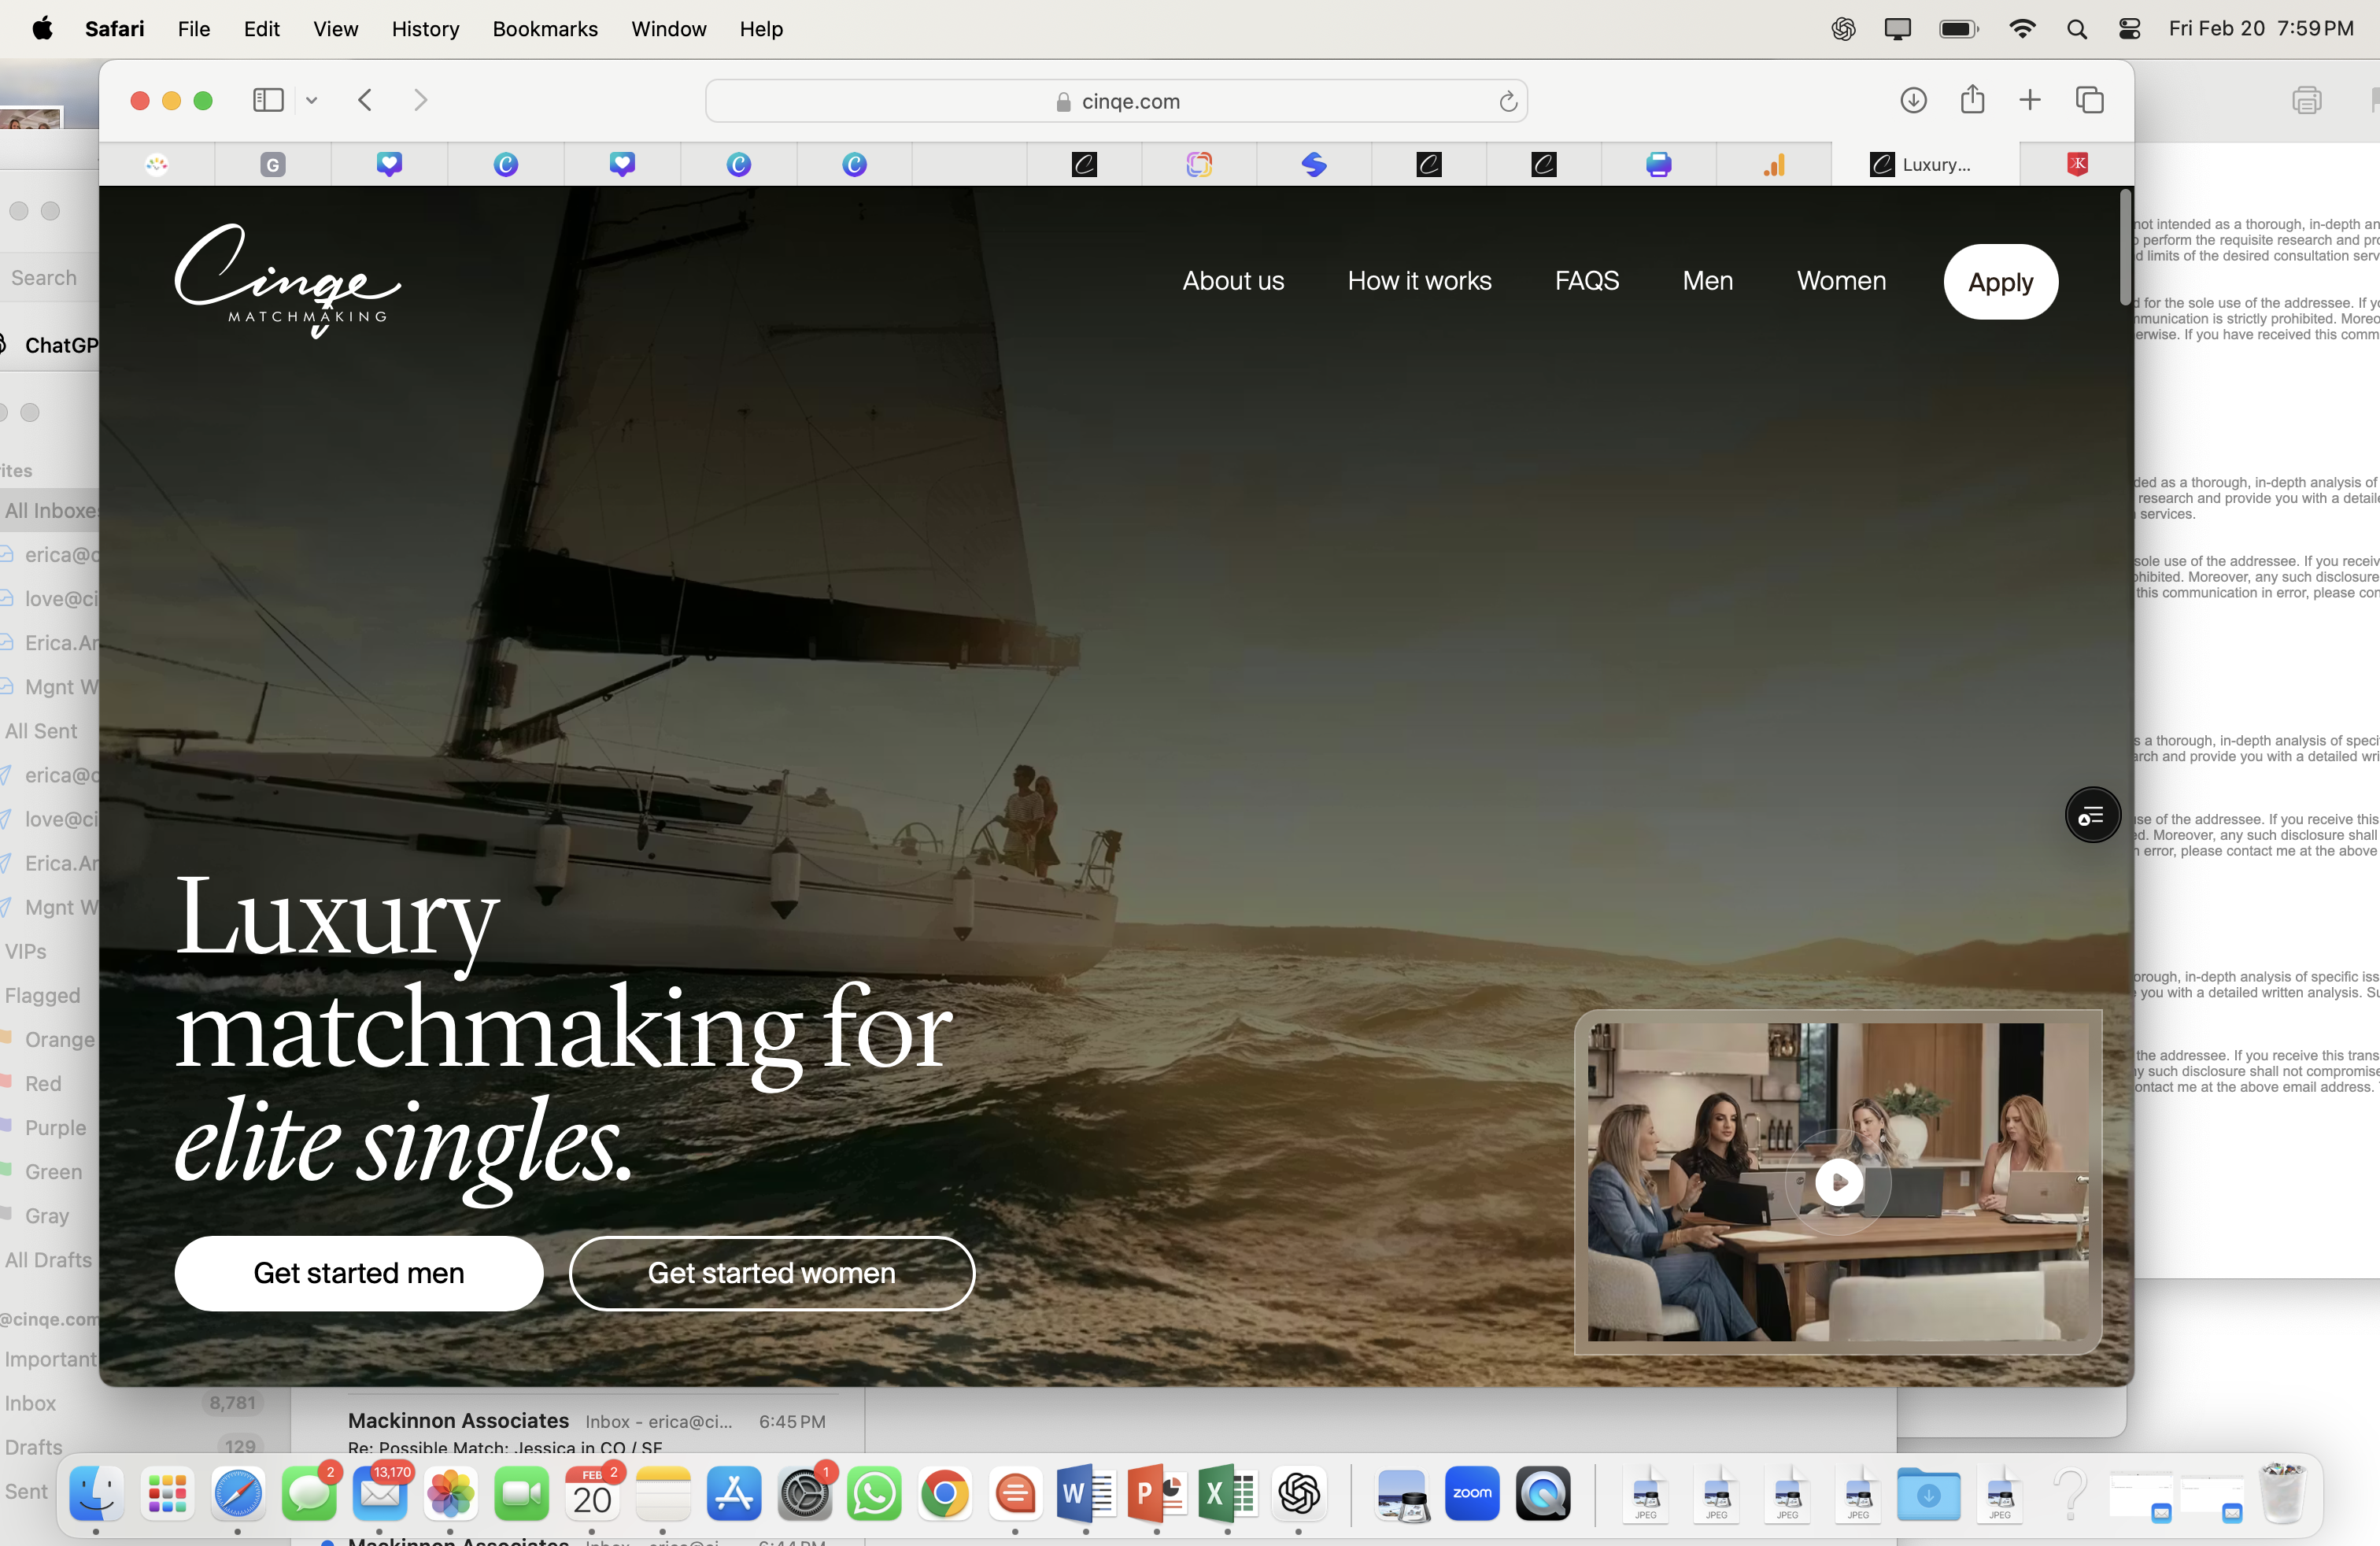Click the Get started men button

[359, 1273]
